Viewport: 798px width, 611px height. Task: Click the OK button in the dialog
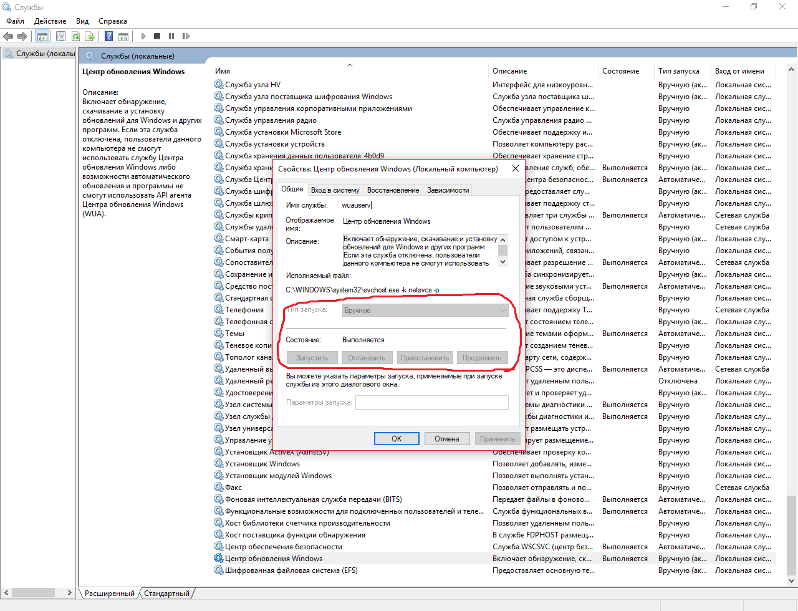[397, 439]
